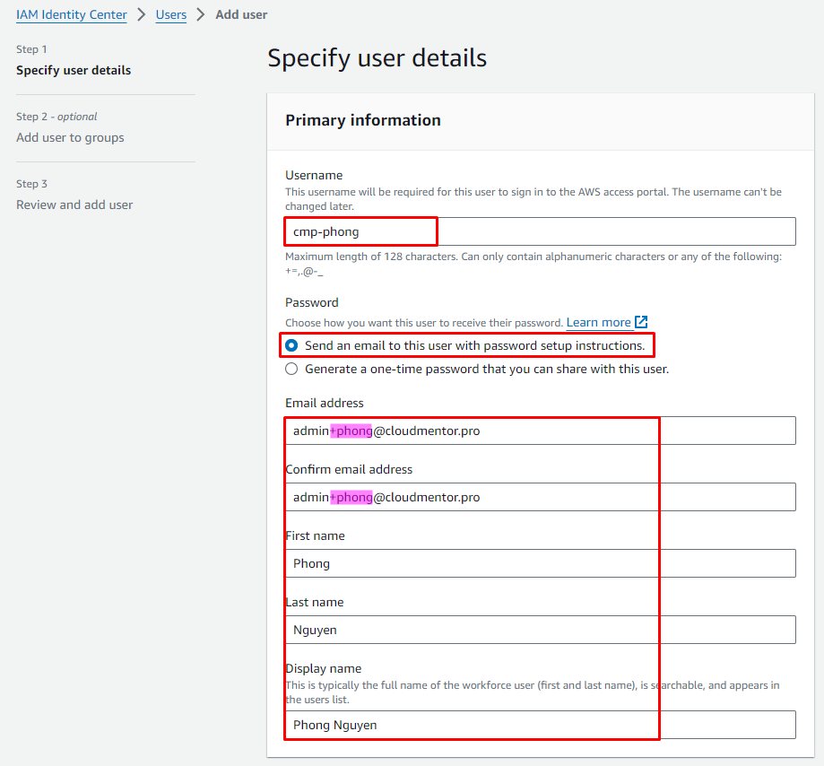Navigate to the Users breadcrumb link
The height and width of the screenshot is (766, 824).
171,14
